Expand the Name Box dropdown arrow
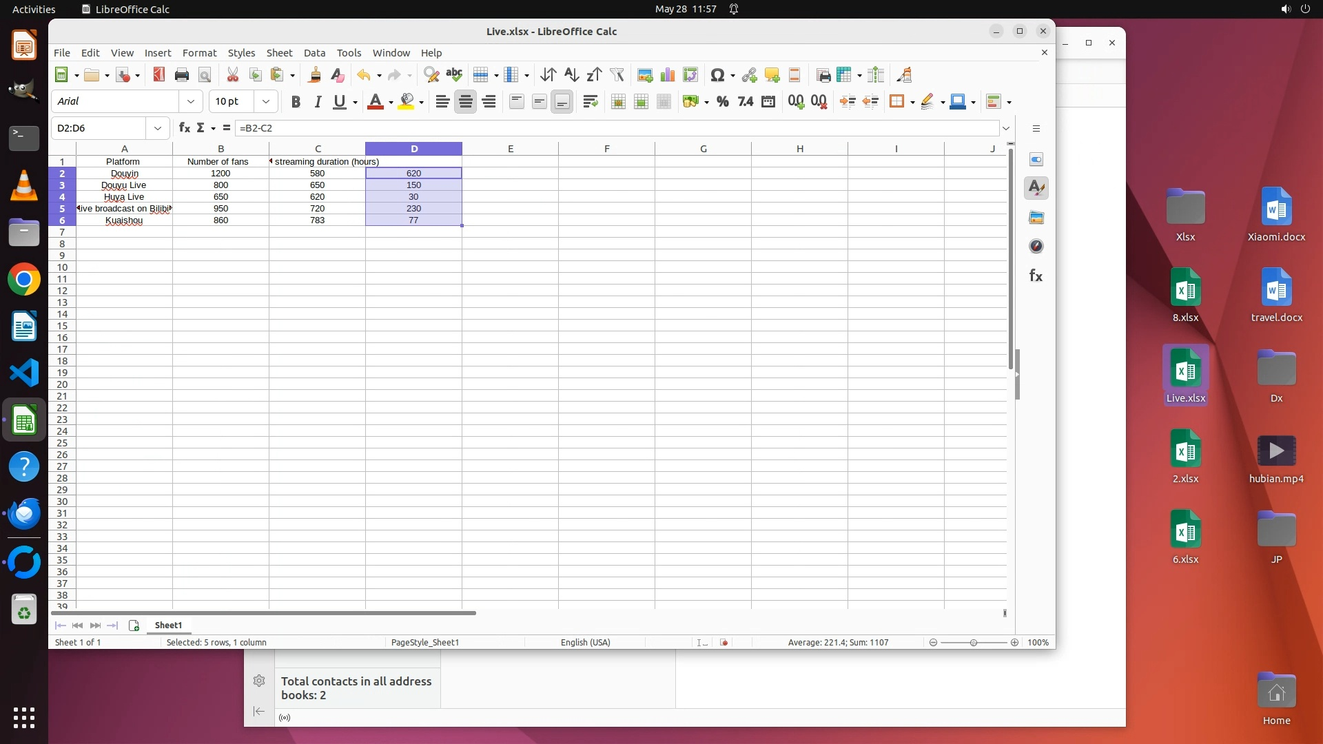 tap(158, 128)
